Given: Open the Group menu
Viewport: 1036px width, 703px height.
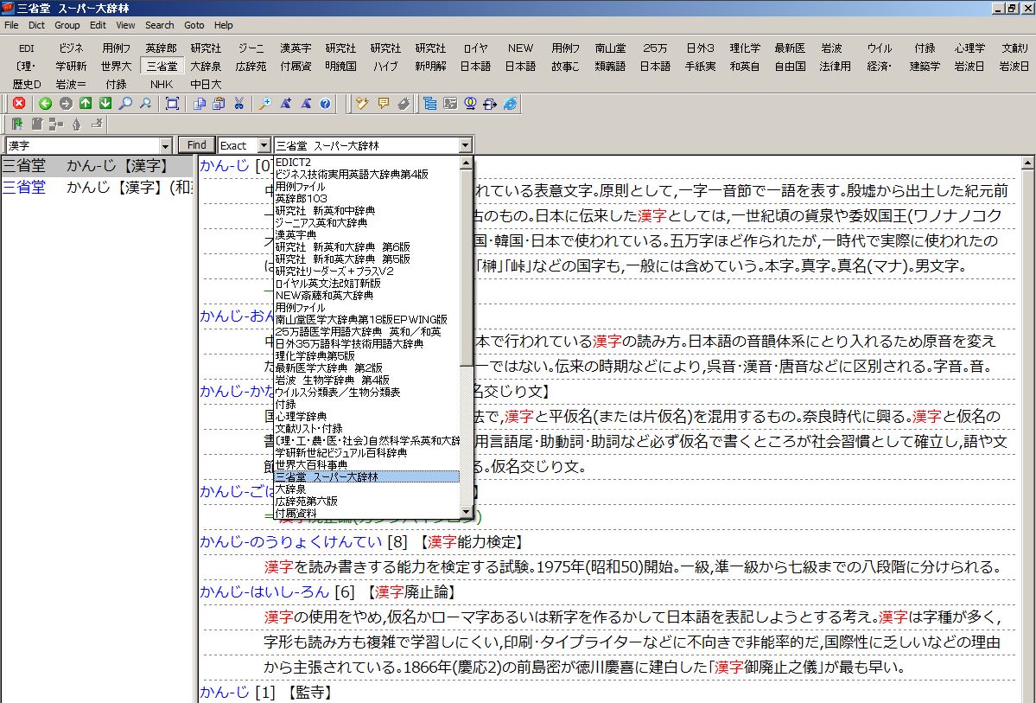Looking at the screenshot, I should (x=67, y=25).
